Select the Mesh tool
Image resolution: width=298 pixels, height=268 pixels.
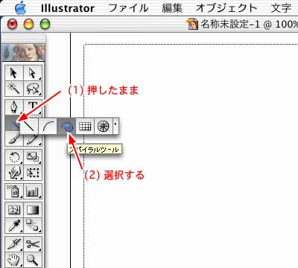(x=14, y=210)
